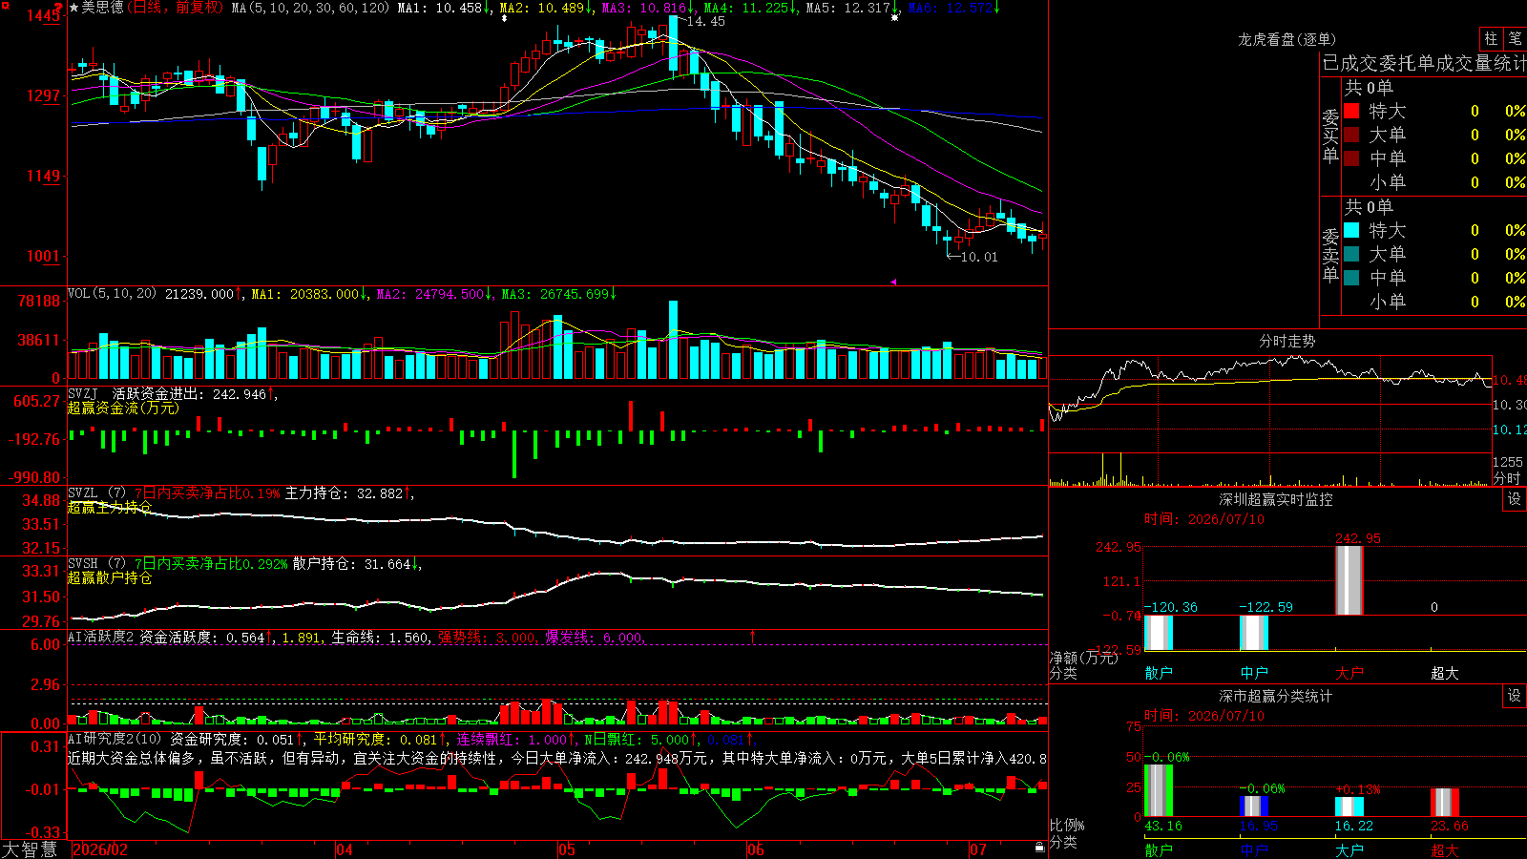
Task: Click the teal 大单 sell-order swatch
Action: point(1351,254)
